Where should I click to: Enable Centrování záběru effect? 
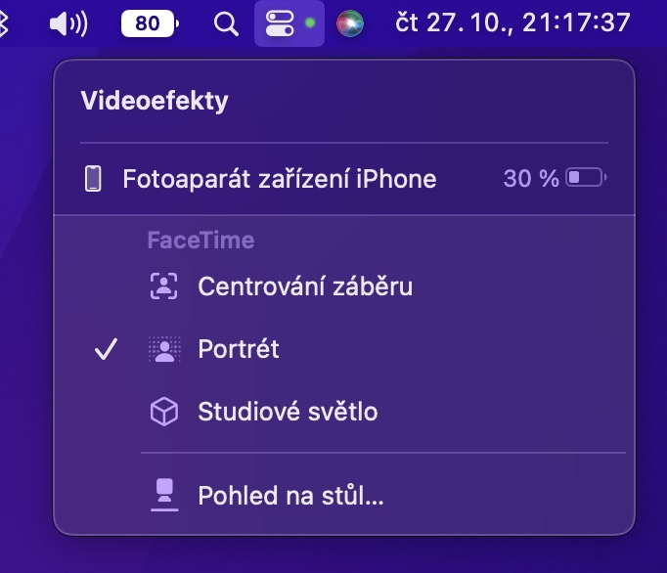[x=304, y=286]
